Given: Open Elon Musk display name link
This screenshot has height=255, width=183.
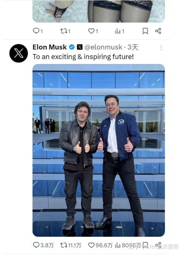Looking at the screenshot, I should 49,47.
